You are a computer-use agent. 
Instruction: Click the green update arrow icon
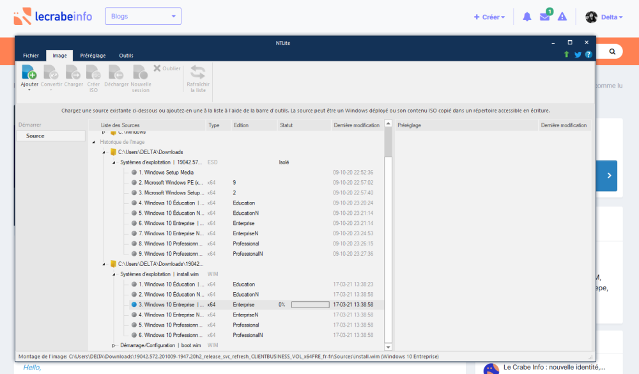tap(566, 55)
